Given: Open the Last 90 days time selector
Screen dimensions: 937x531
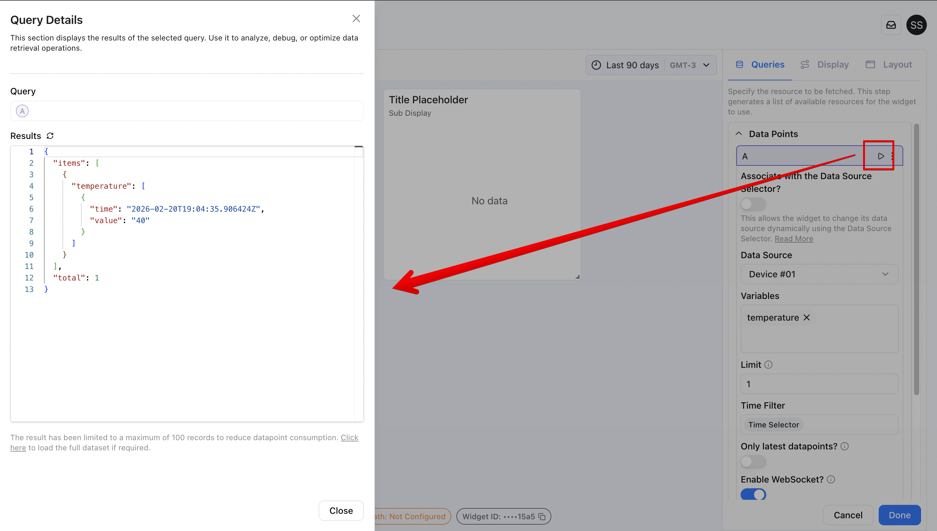Looking at the screenshot, I should coord(632,65).
